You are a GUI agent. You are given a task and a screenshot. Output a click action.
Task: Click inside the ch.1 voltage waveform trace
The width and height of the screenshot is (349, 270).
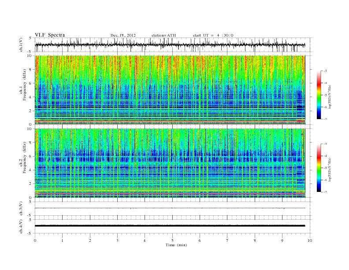coord(170,45)
